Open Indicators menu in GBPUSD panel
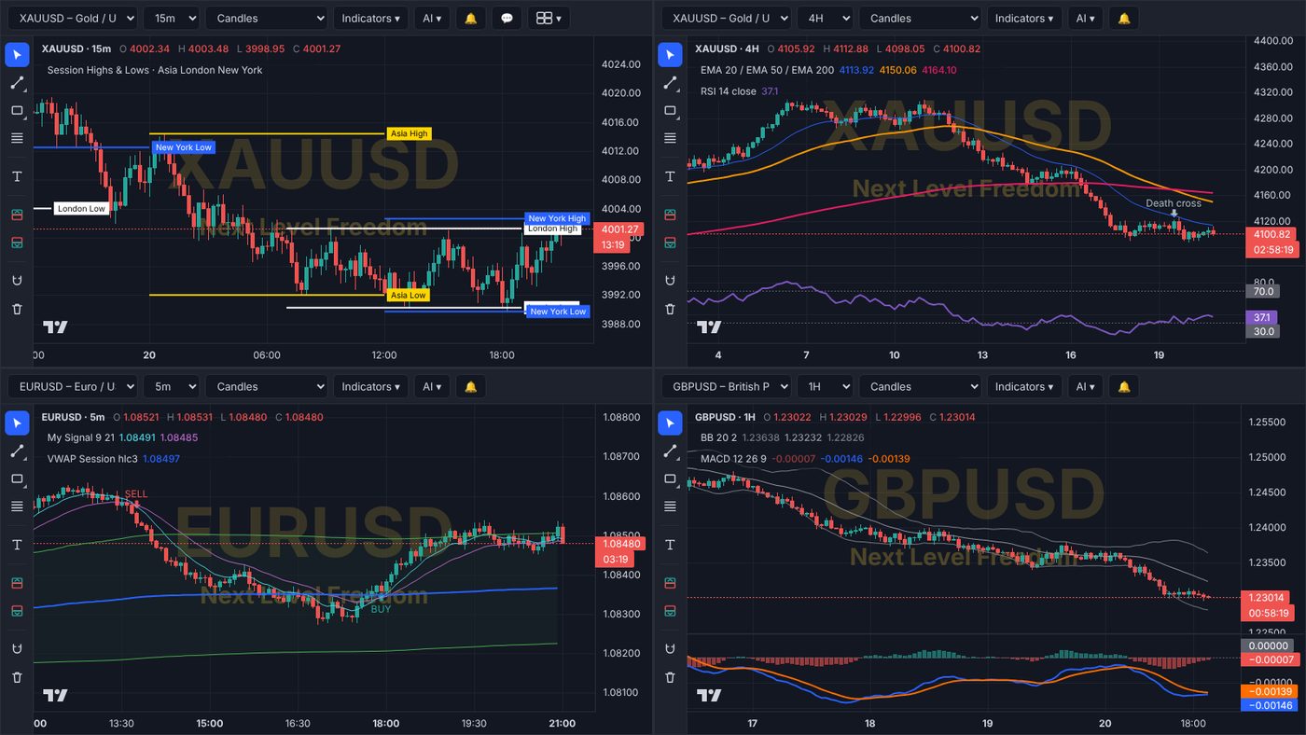The width and height of the screenshot is (1306, 735). point(1024,386)
